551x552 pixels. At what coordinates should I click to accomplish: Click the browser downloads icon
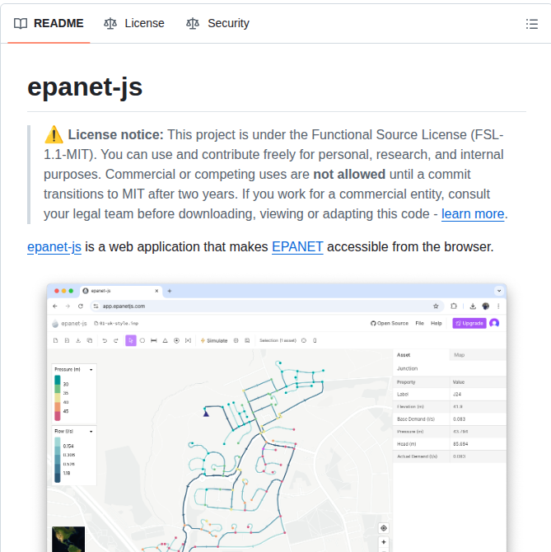[473, 306]
